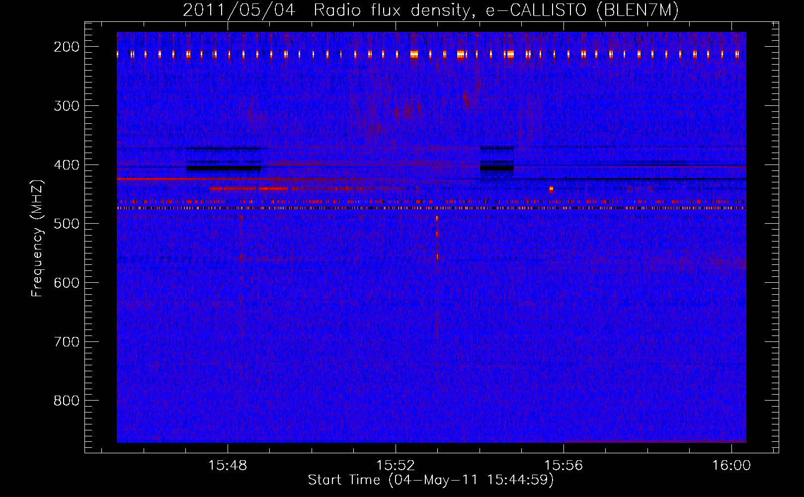
Task: Click the 16:00 time tick label
Action: pyautogui.click(x=731, y=466)
